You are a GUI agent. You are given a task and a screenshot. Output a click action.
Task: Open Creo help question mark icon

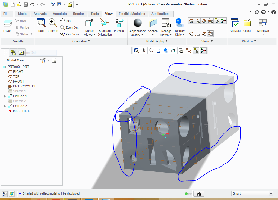click(274, 12)
